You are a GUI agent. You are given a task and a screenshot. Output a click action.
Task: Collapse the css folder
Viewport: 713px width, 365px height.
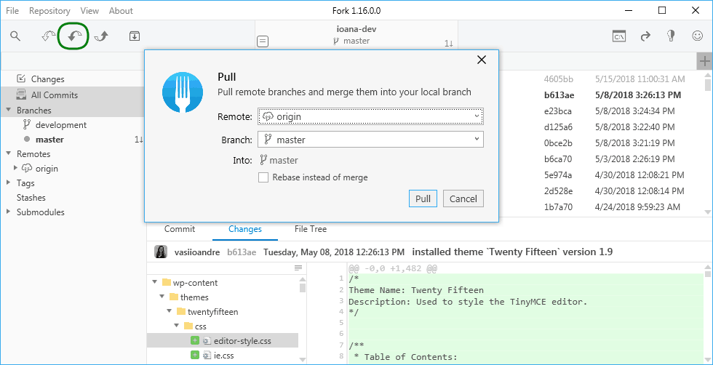176,326
